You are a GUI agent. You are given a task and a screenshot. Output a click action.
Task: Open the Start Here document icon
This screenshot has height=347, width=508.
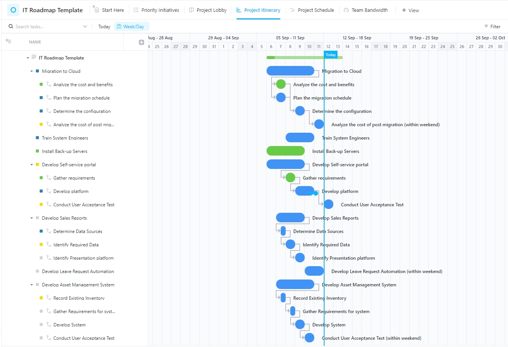pyautogui.click(x=96, y=10)
